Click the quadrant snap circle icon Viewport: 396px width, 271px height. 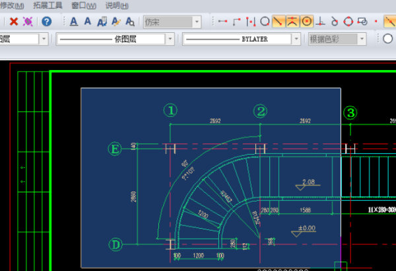348,22
